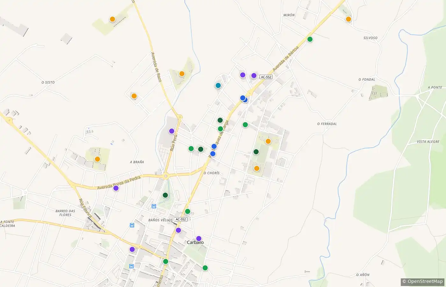
Task: Click the purple marker above the Carballo label
Action: [x=199, y=239]
